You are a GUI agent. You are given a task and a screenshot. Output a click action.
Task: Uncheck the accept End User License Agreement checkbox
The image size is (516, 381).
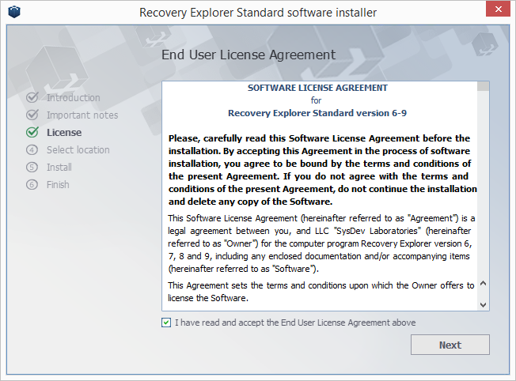pos(165,323)
